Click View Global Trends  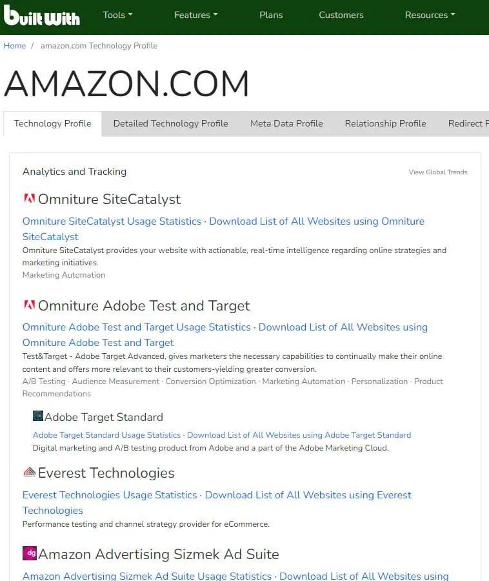[437, 172]
